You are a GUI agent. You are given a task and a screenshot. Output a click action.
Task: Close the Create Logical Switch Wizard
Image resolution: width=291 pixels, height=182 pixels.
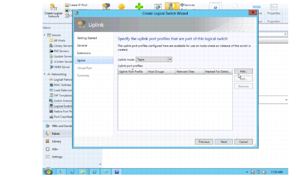[253, 12]
